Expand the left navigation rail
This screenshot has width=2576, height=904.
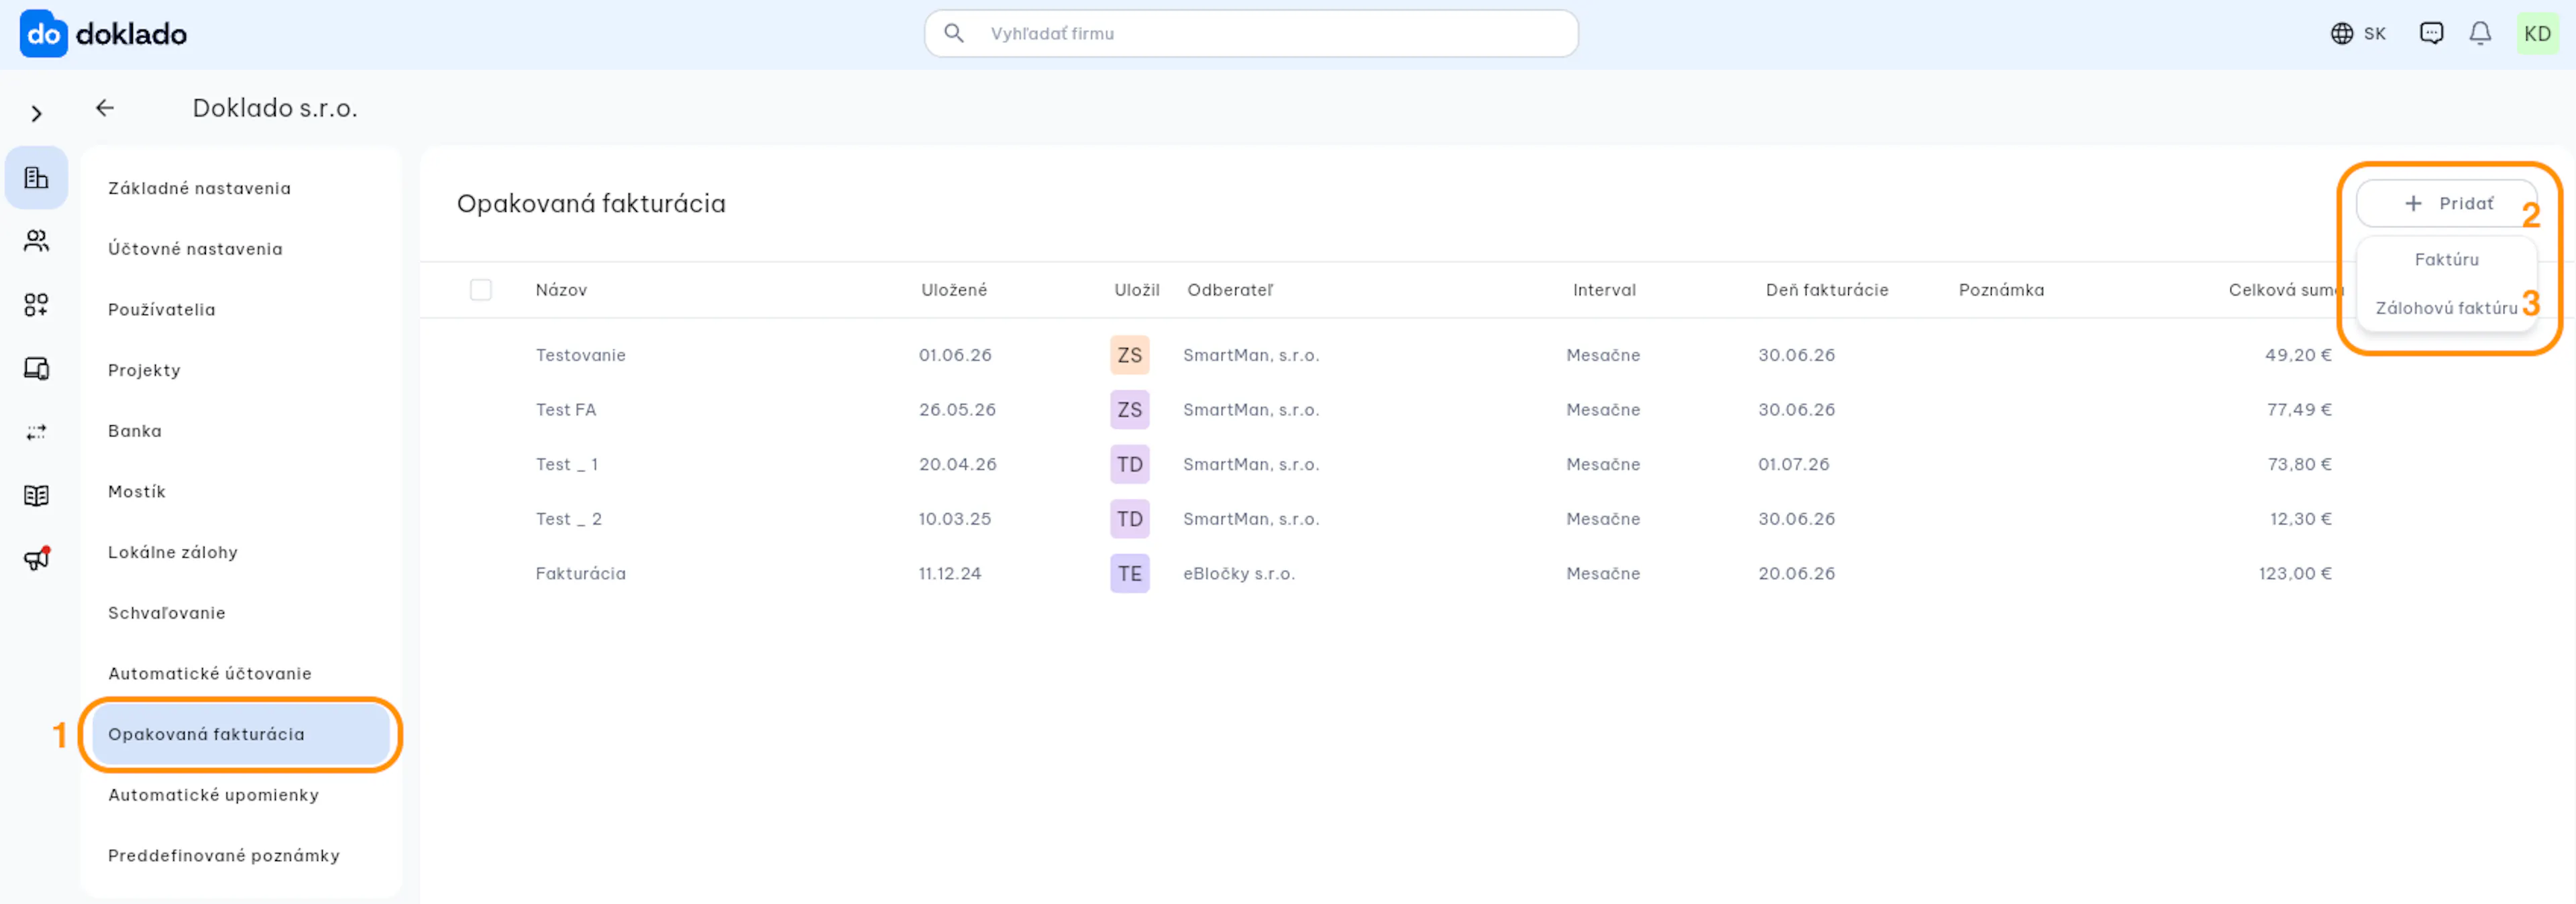(x=37, y=113)
